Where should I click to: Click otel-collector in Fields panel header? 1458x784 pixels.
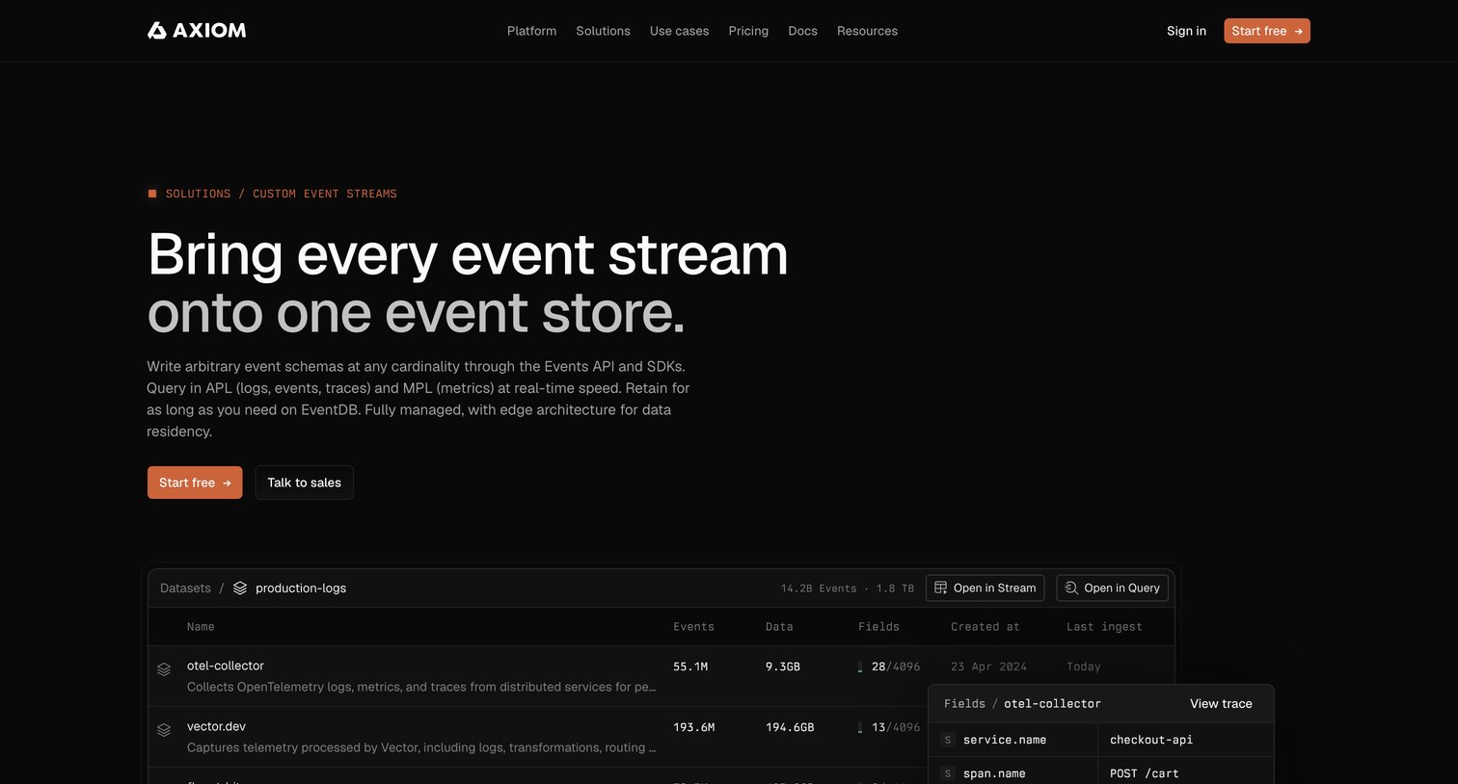[1052, 704]
